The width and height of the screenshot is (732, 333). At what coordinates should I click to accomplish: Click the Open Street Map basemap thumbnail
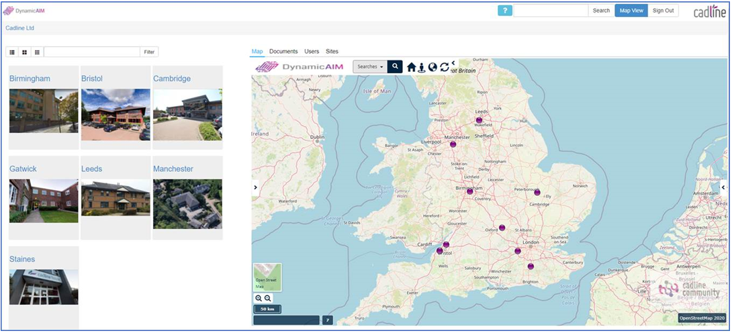point(267,277)
